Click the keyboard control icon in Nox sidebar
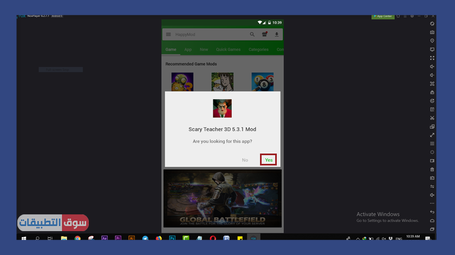The width and height of the screenshot is (455, 255). pyautogui.click(x=432, y=32)
